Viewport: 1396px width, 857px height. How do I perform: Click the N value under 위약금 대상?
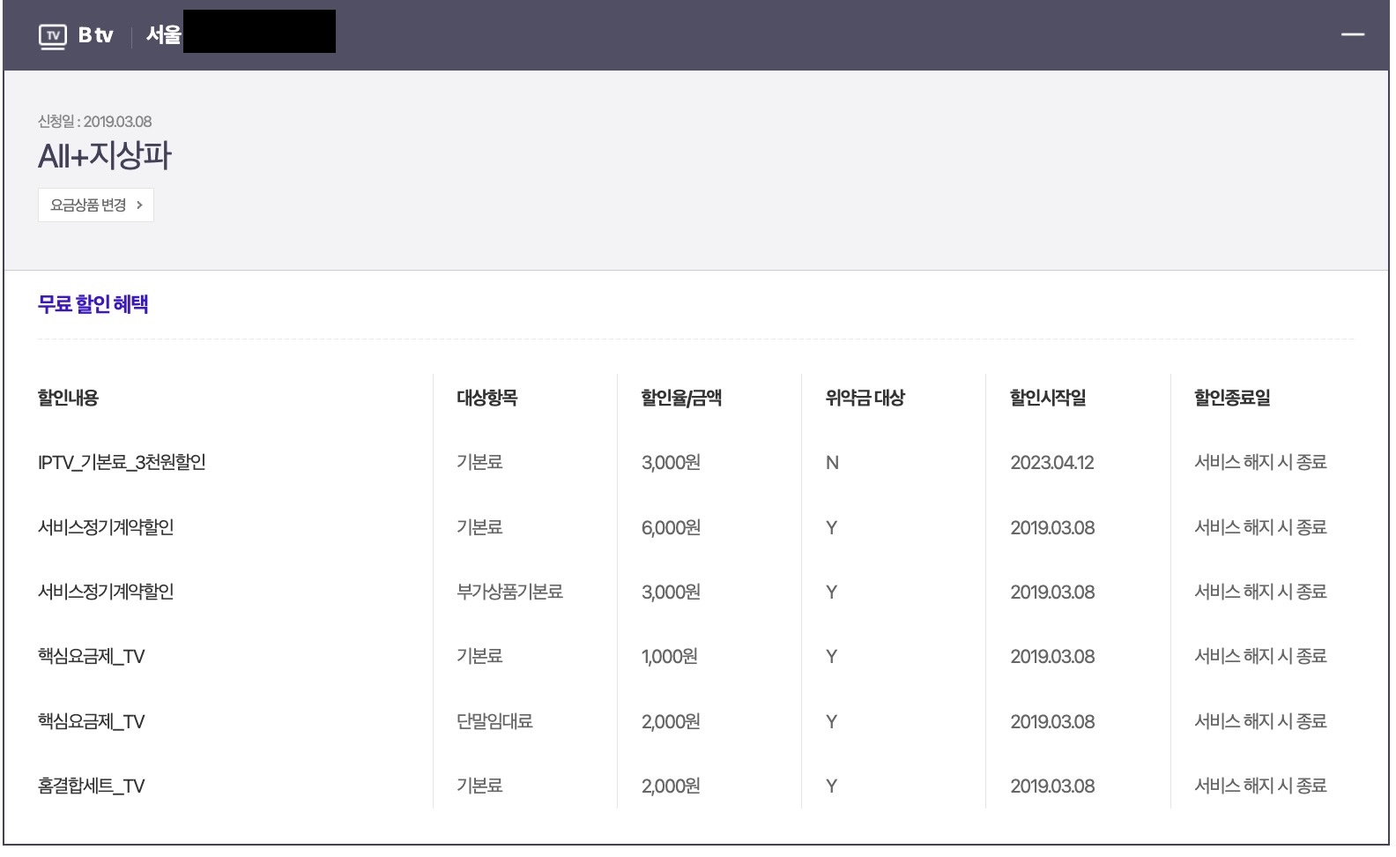[x=831, y=463]
